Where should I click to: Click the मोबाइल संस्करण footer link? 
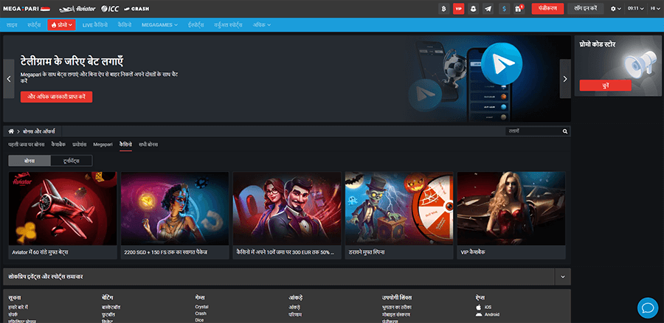tap(396, 315)
